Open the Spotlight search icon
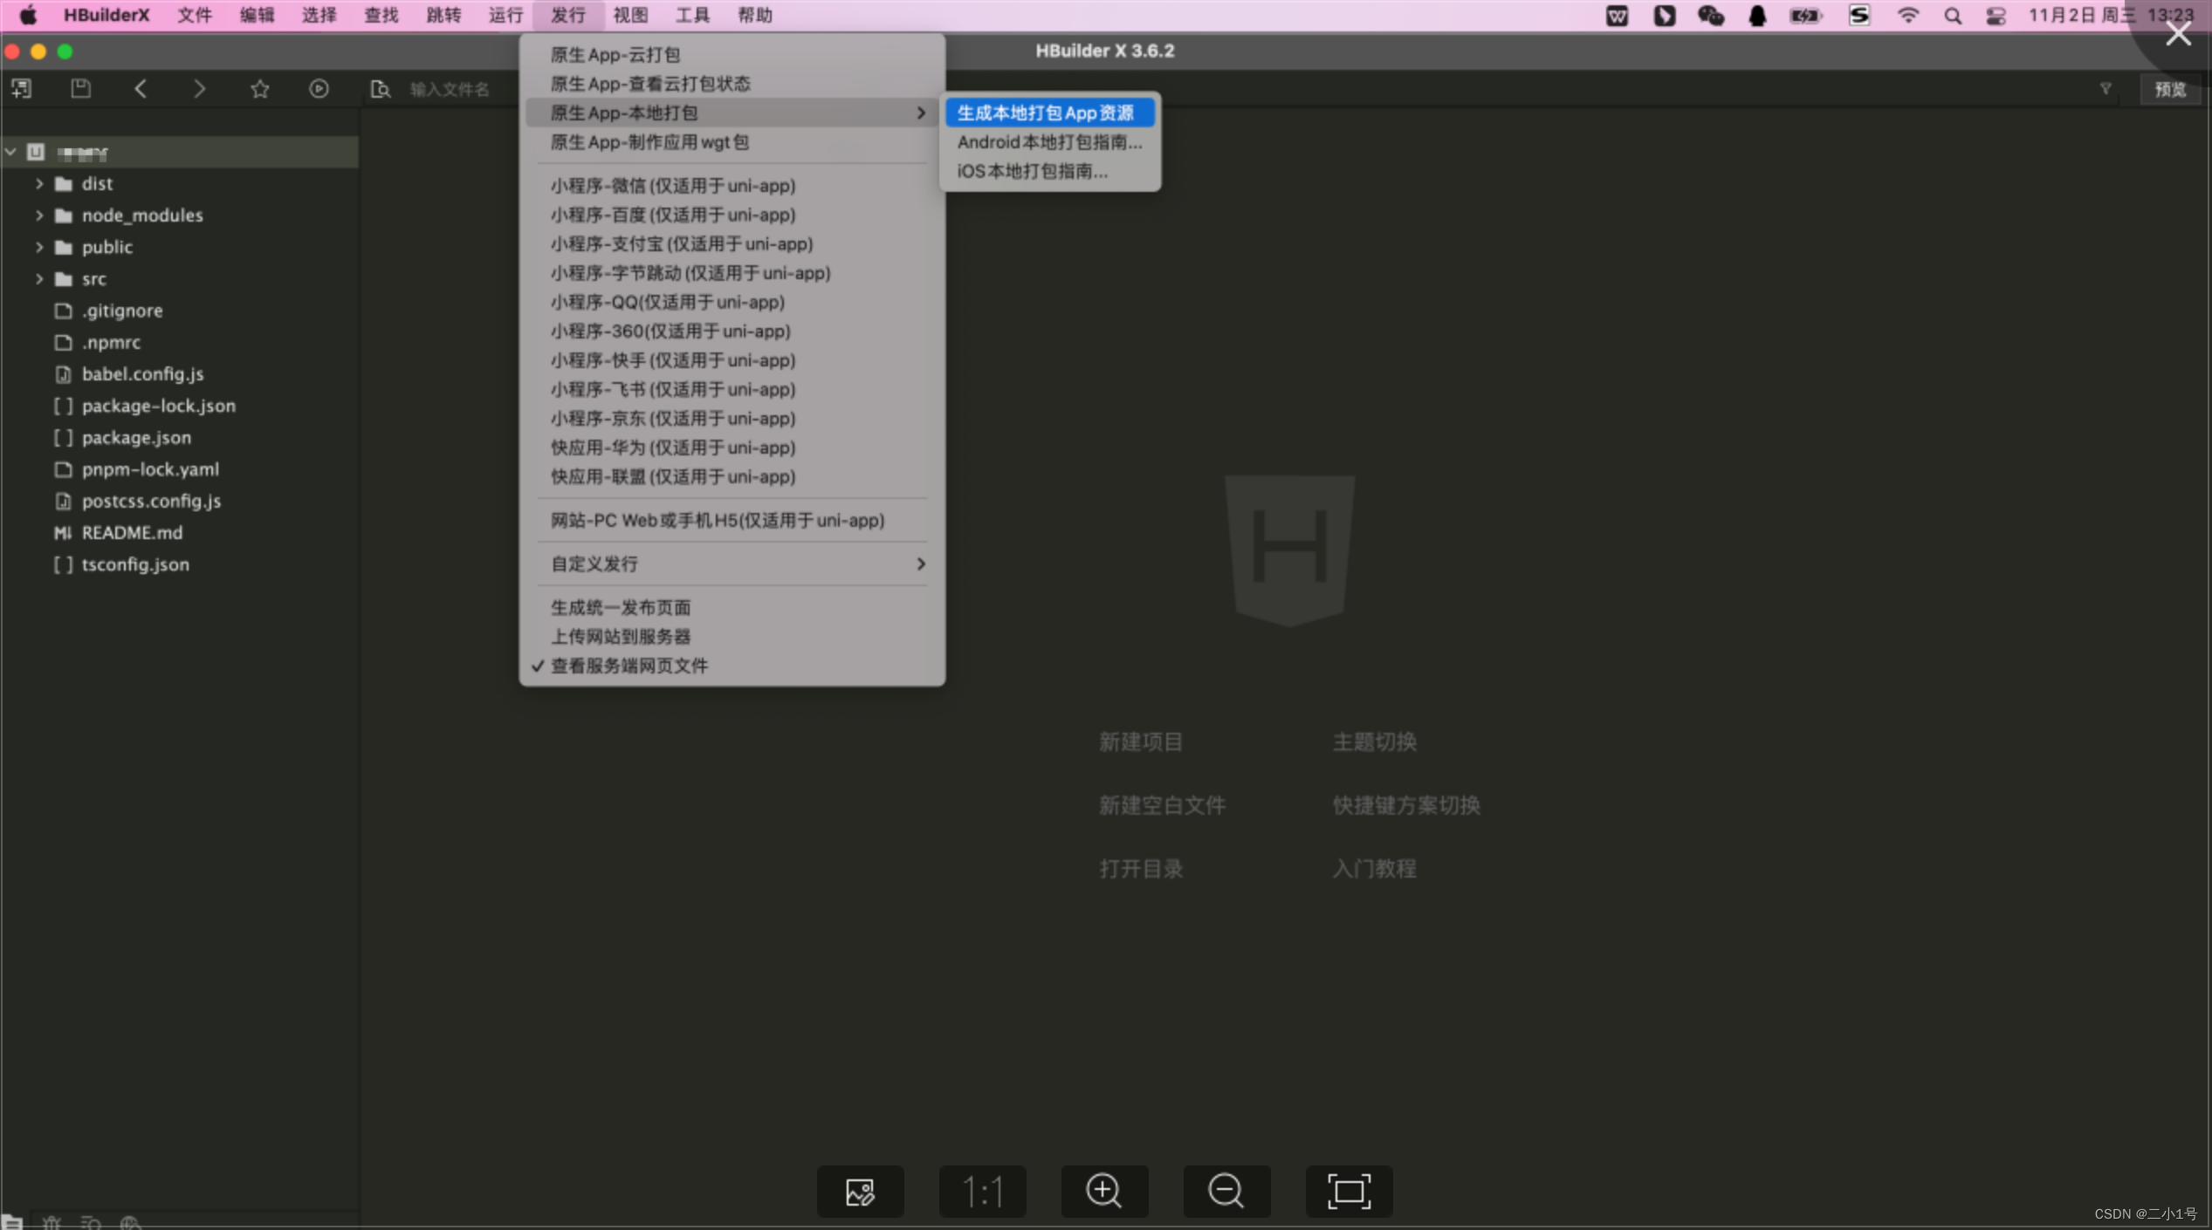Viewport: 2212px width, 1230px height. [x=1952, y=15]
